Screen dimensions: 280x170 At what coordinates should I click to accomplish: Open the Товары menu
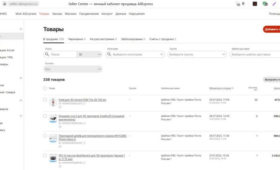pos(44,14)
